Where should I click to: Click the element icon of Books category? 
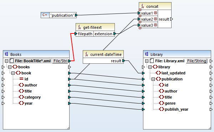pos(21,97)
